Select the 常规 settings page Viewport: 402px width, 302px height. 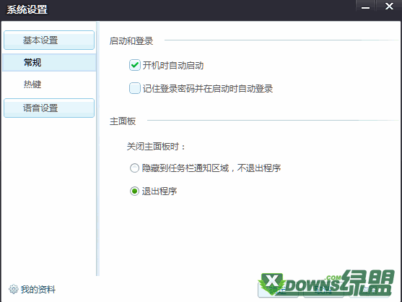tap(49, 62)
